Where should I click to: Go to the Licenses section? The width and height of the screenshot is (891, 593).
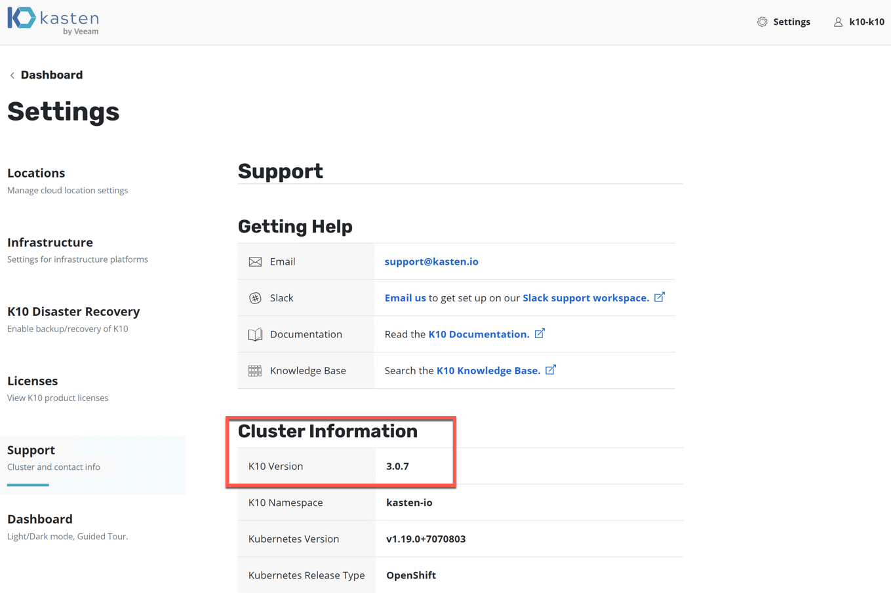(32, 381)
